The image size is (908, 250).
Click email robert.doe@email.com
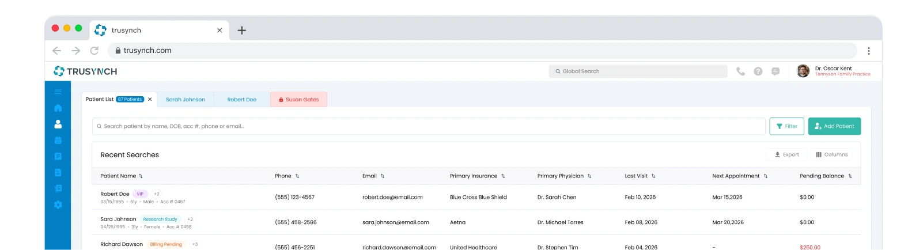tap(392, 198)
